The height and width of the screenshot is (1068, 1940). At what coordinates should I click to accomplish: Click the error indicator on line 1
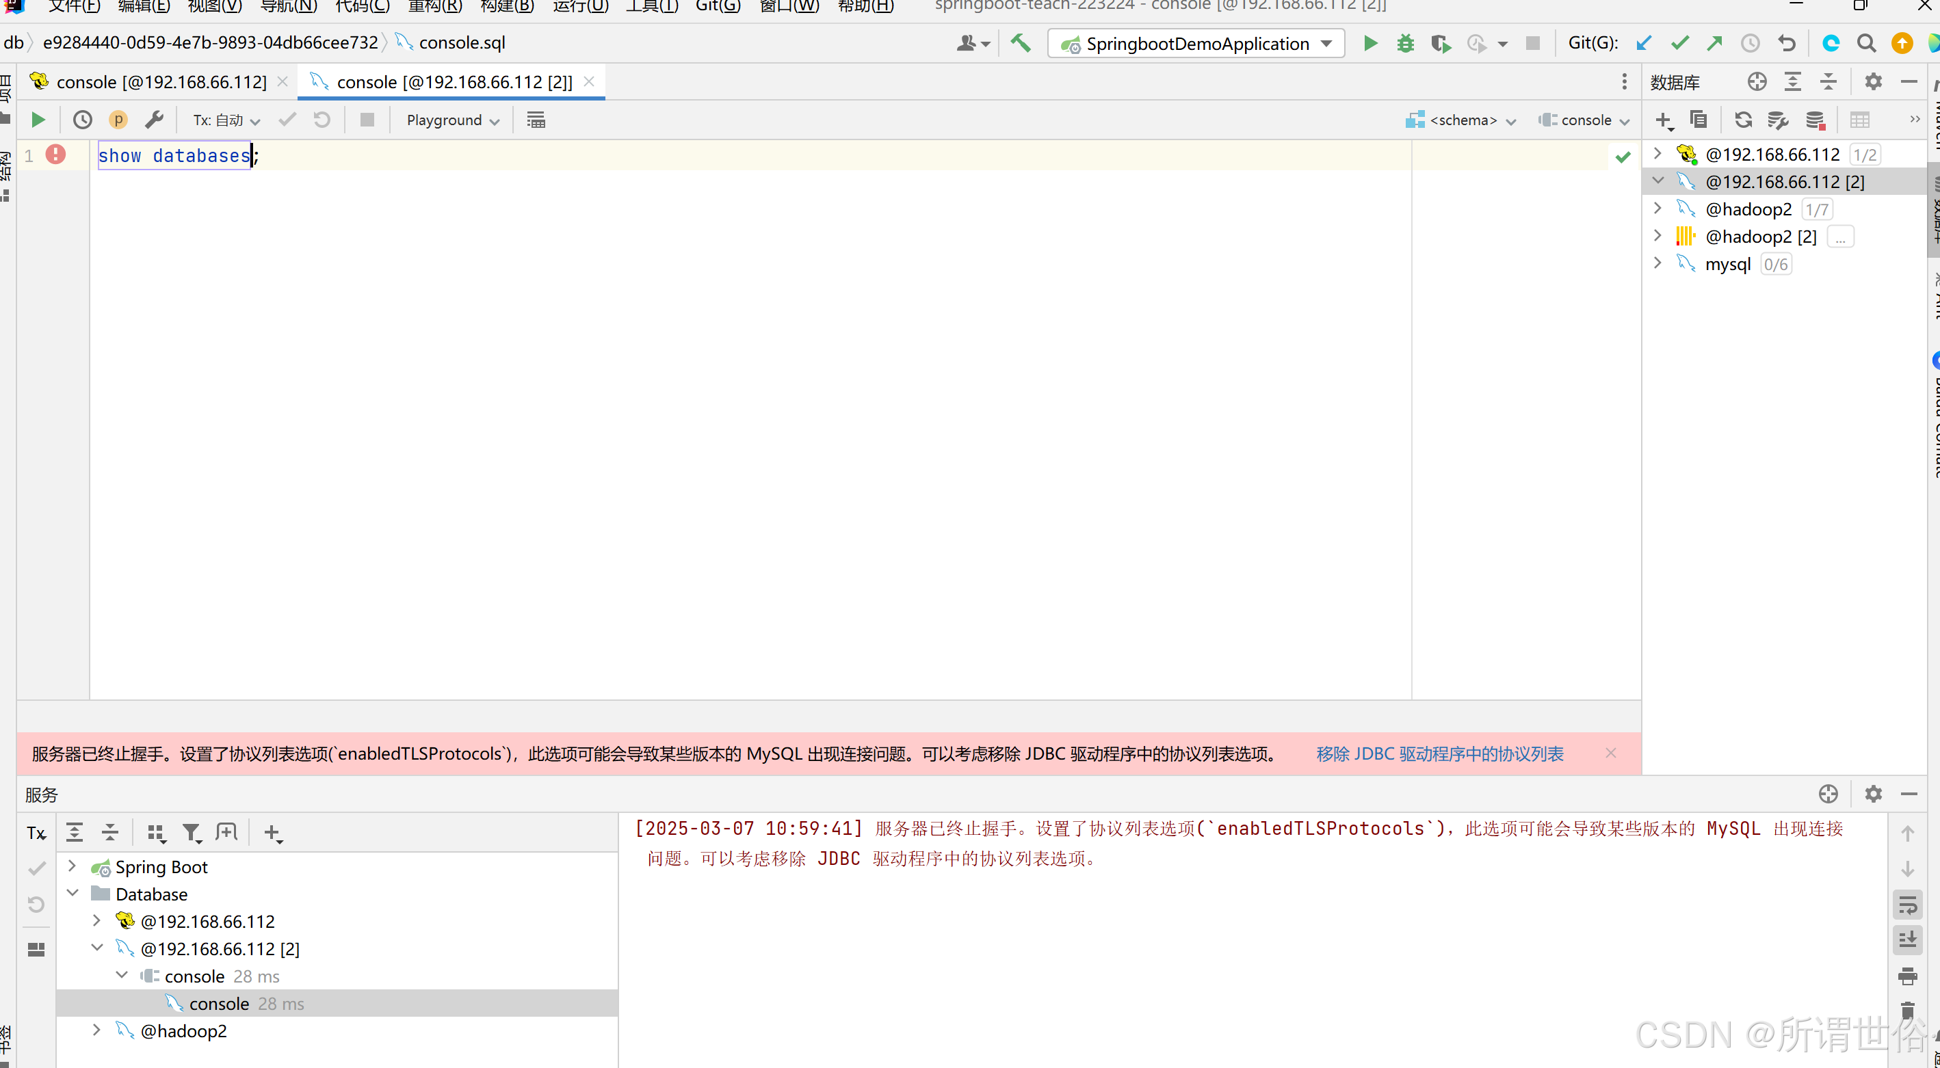(55, 155)
